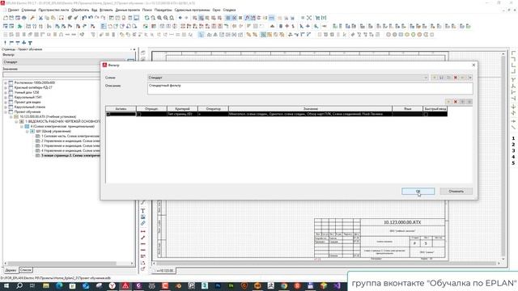This screenshot has height=291, width=518.
Task: Open Microsoft Edge from the taskbar
Action: coord(59,285)
